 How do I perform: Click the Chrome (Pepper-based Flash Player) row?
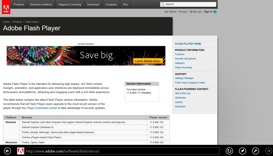[86, 137]
